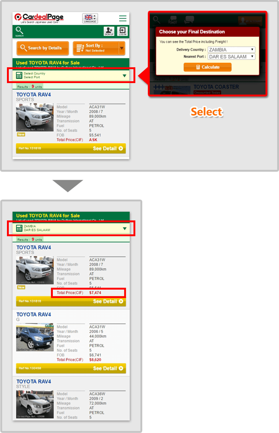Click white RAV4 Sports thumbnail in bottom screen
The height and width of the screenshot is (433, 279).
(x=35, y=271)
